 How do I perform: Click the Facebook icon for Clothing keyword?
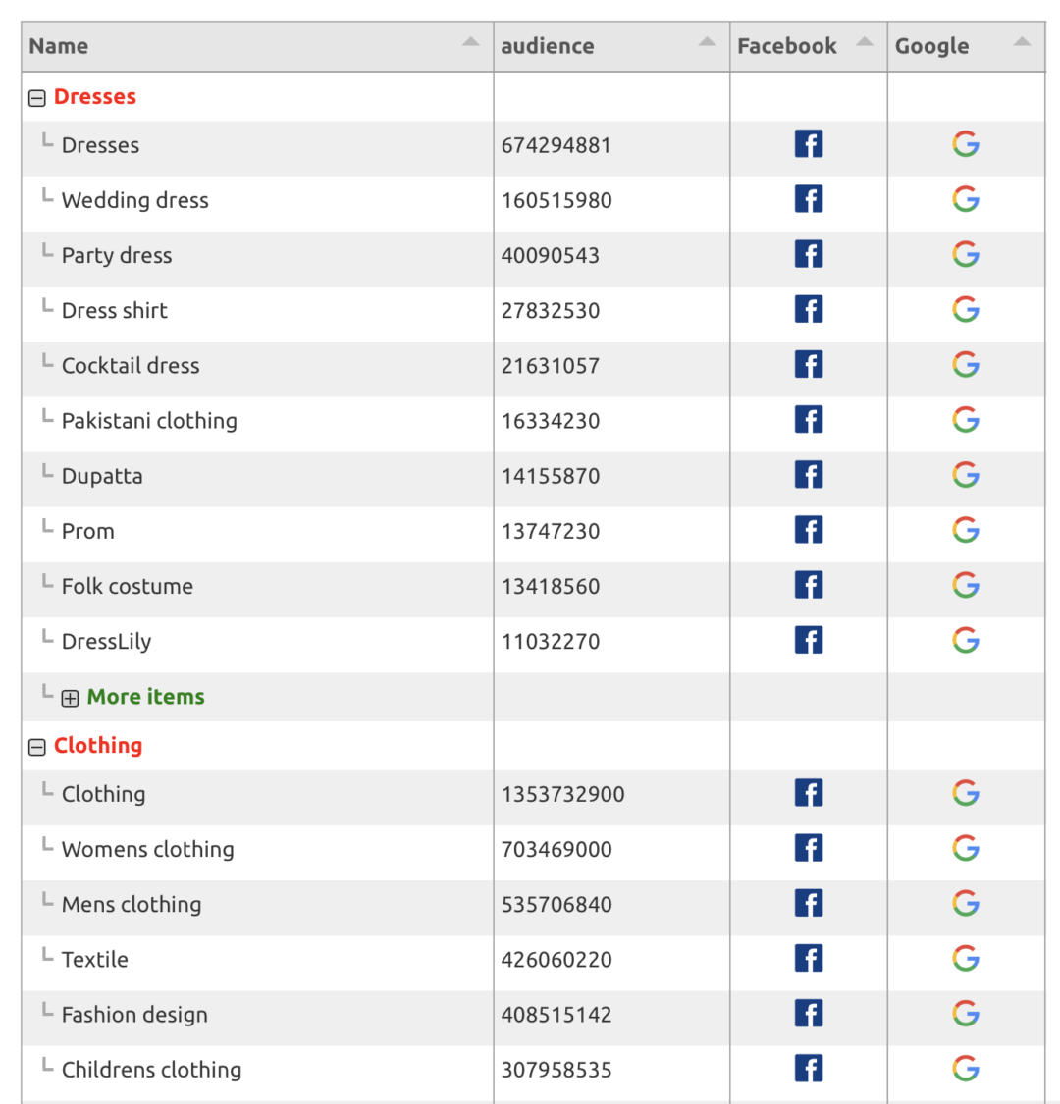[808, 792]
